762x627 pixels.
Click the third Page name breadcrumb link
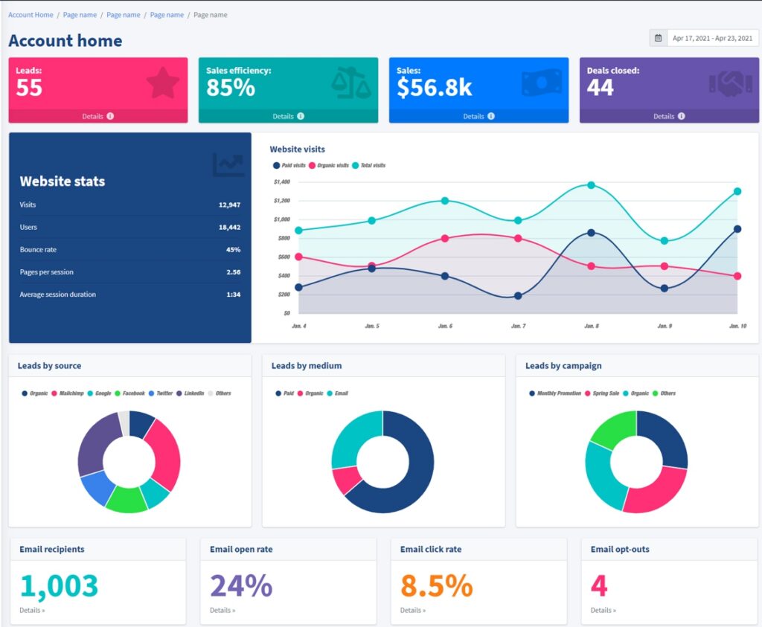pyautogui.click(x=167, y=15)
